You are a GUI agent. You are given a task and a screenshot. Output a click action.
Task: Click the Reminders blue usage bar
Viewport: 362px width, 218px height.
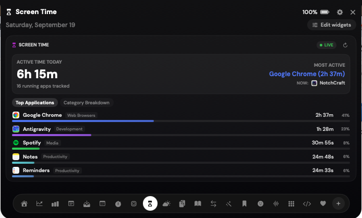tap(23, 176)
